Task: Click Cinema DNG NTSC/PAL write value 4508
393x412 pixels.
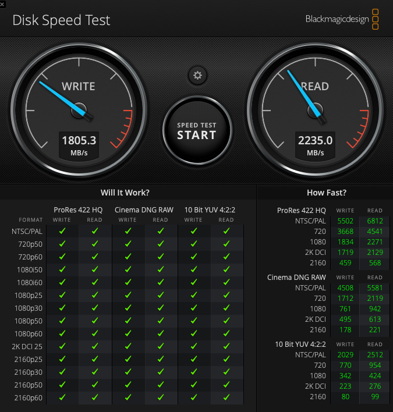Action: pyautogui.click(x=345, y=288)
